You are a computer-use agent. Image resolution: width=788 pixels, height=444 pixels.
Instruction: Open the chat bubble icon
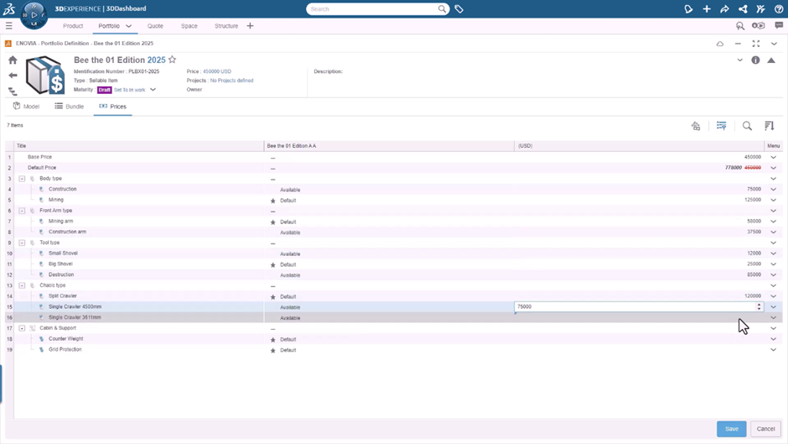pyautogui.click(x=779, y=26)
